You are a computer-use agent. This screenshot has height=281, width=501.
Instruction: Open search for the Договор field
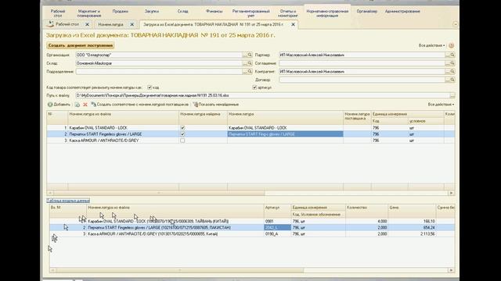tap(452, 80)
